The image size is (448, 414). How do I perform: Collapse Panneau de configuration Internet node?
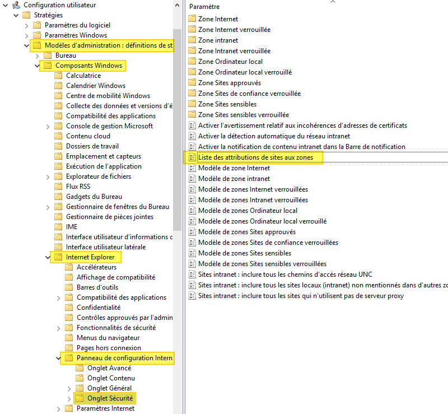[58, 358]
